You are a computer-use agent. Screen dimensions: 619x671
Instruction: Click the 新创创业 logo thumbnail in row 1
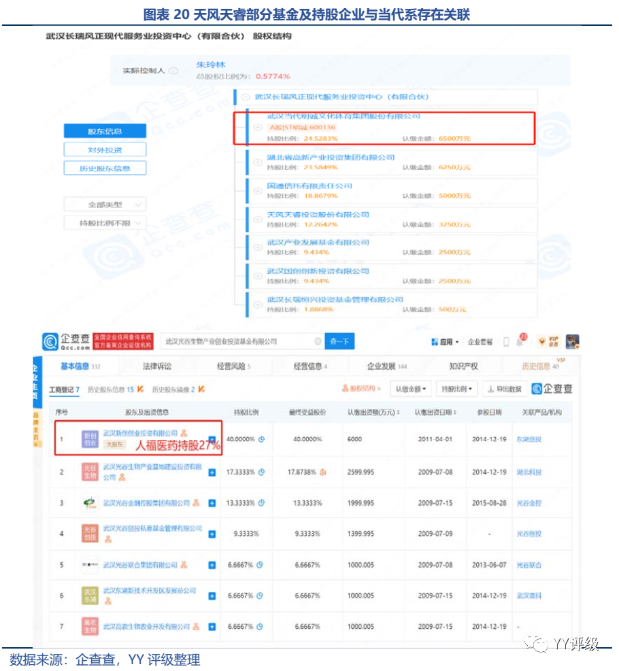click(90, 439)
